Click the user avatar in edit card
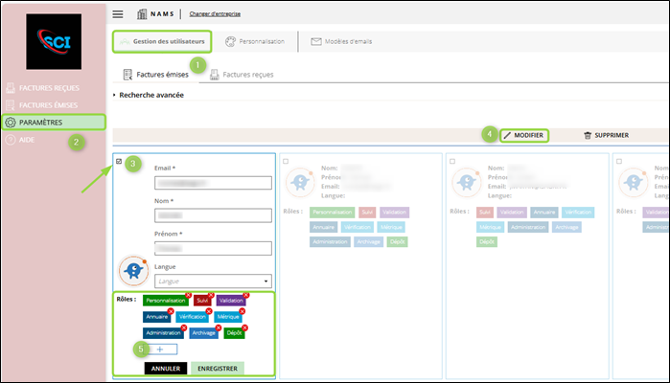Image resolution: width=670 pixels, height=383 pixels. click(133, 271)
